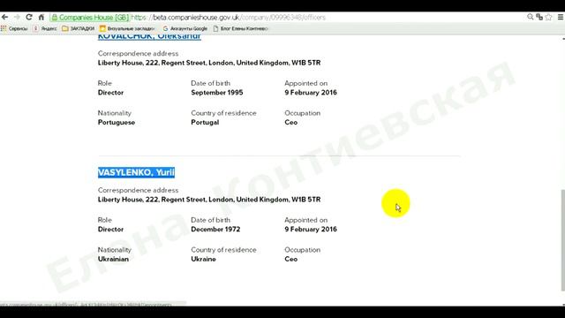Open the ЗАКЛАДКИ bookmarks folder
This screenshot has width=565, height=318.
[78, 28]
